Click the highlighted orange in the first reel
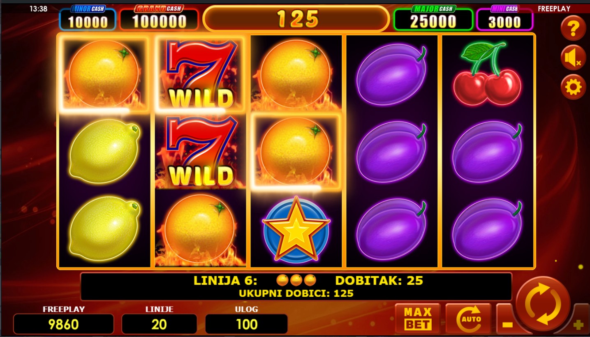 coord(104,74)
